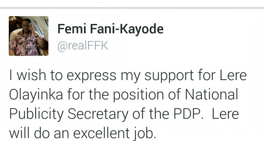This screenshot has height=141, width=264.
Task: Open the @realFFK handle link
Action: click(x=83, y=45)
